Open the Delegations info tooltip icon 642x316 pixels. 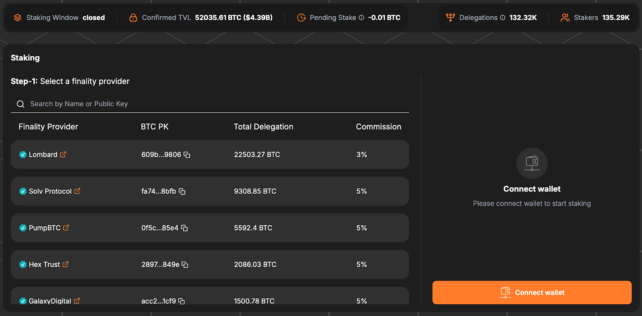tap(502, 18)
